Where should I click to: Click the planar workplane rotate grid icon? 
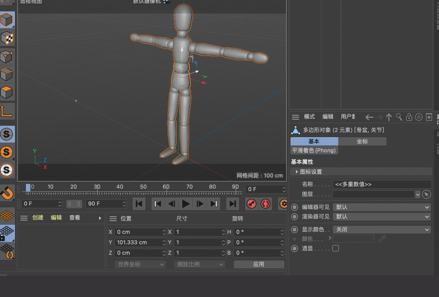[x=7, y=251]
